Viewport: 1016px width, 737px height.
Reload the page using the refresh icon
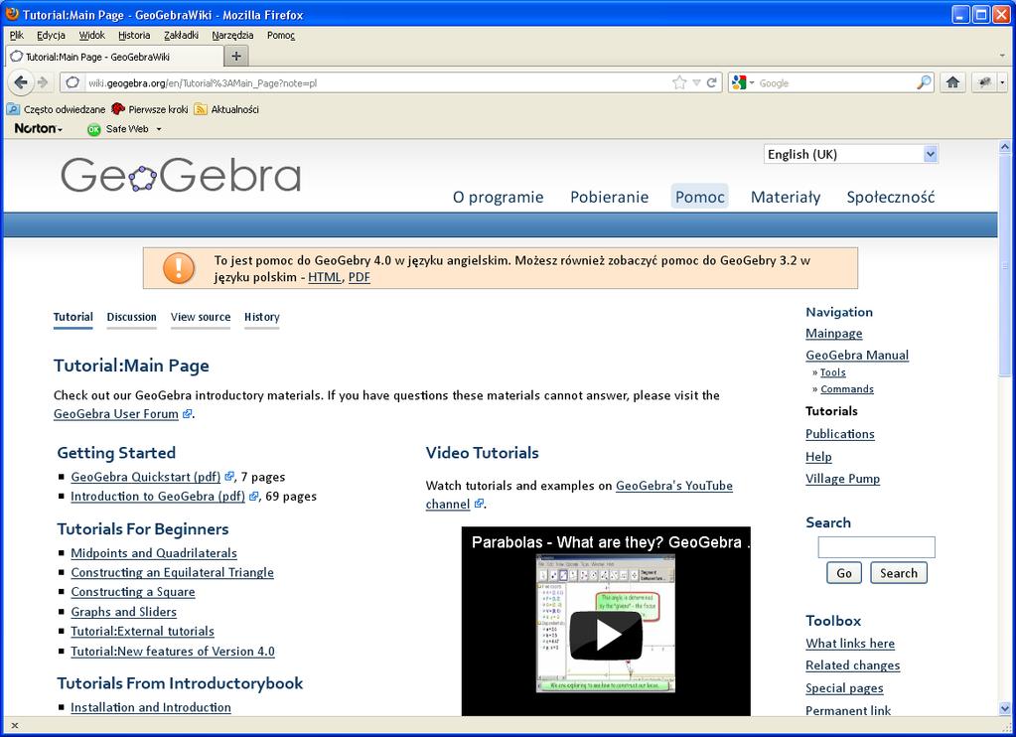711,82
